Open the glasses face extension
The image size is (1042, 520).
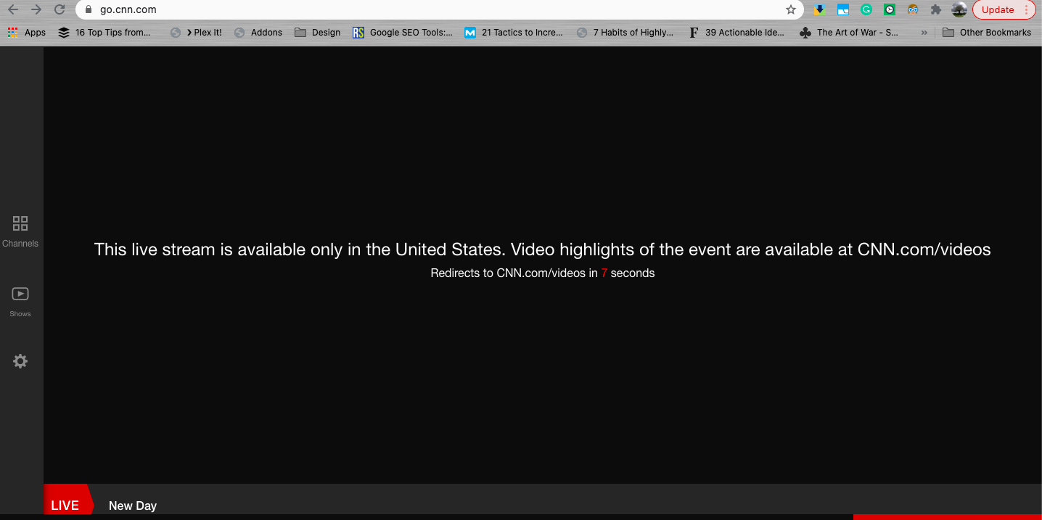[912, 9]
